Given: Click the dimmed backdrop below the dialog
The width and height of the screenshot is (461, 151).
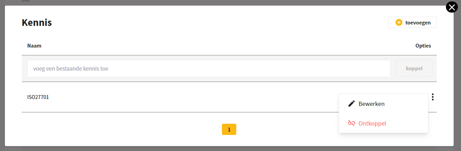Looking at the screenshot, I should click(230, 149).
